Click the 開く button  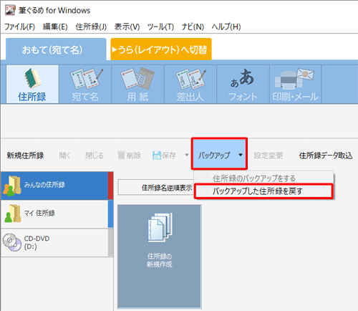point(64,155)
